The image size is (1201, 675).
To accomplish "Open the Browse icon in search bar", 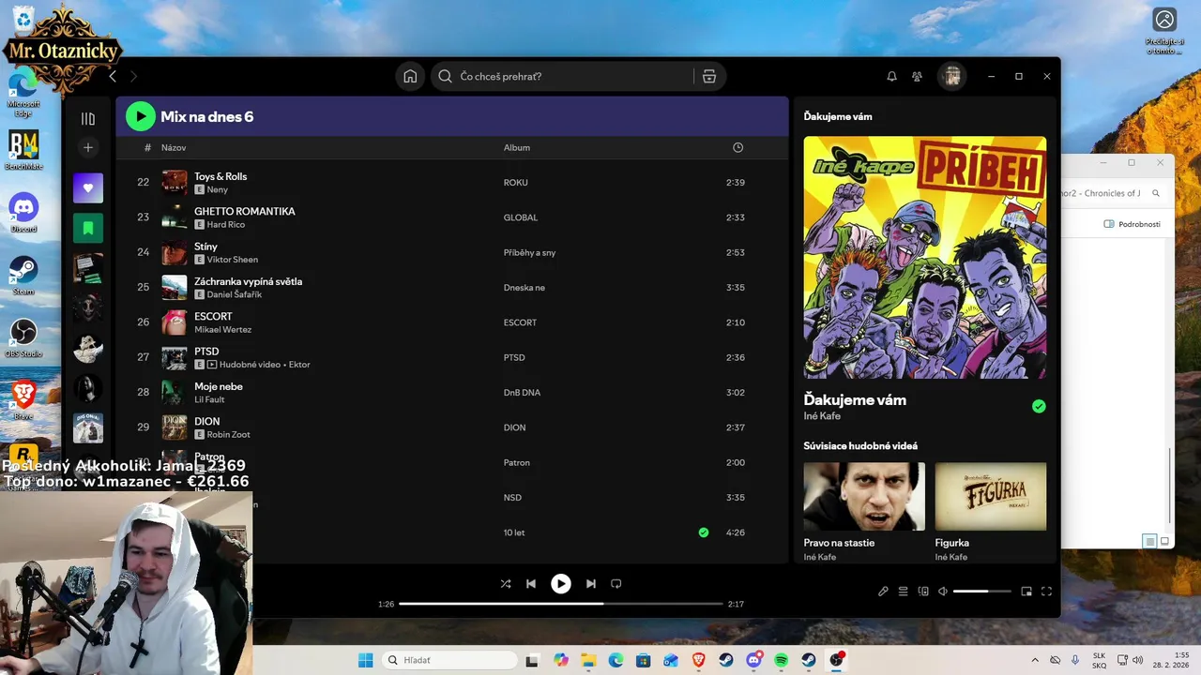I will point(709,77).
